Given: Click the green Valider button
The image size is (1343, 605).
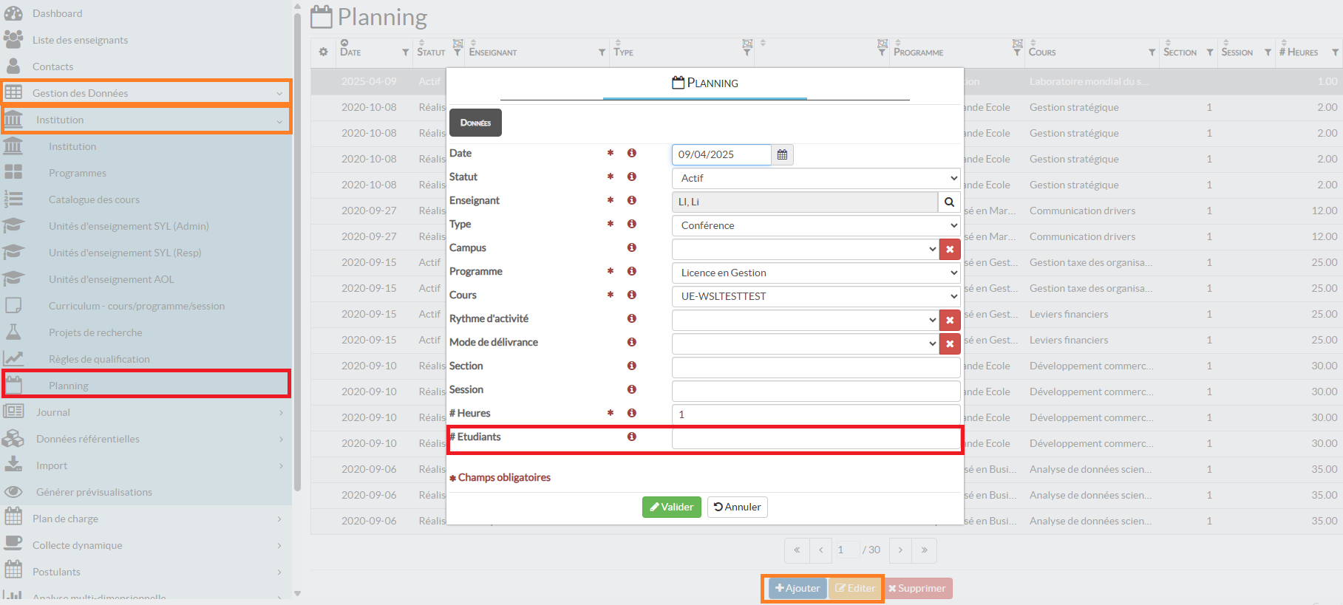Looking at the screenshot, I should (x=671, y=507).
